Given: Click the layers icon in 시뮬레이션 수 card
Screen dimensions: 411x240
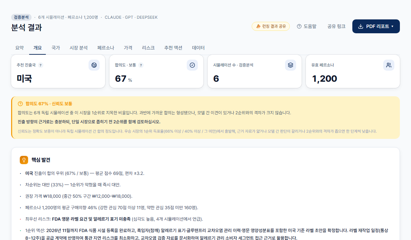Looking at the screenshot, I should (291, 65).
